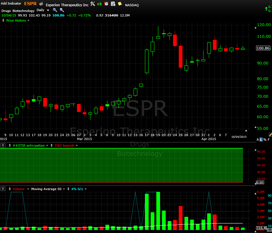Click the Apr 2015 label on time axis
Screen dimensions: 272x233
click(209, 139)
